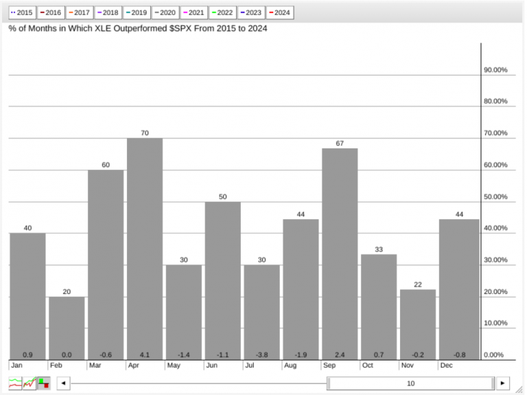
Task: Click the Apr month axis label
Action: point(134,365)
